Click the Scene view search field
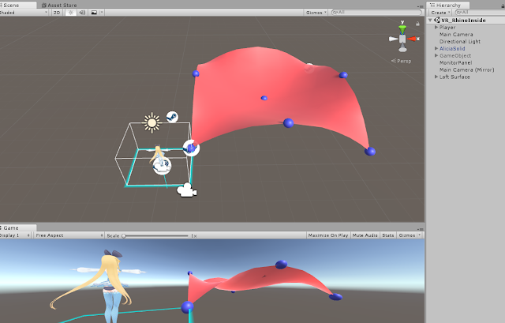This screenshot has width=505, height=323. tap(376, 13)
